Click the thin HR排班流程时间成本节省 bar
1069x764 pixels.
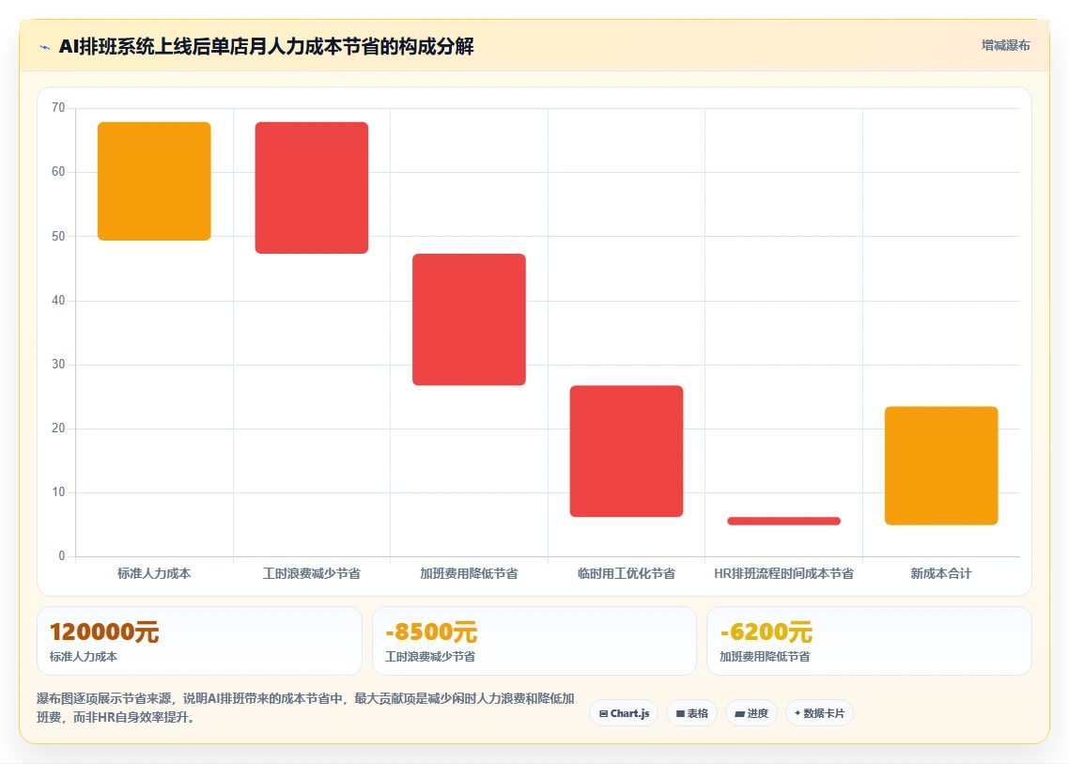click(x=784, y=522)
